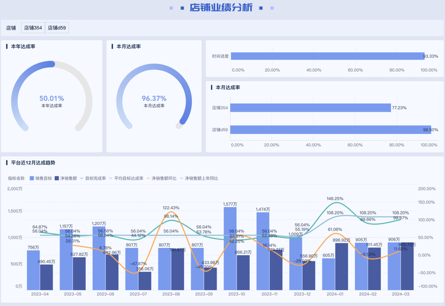Click the 时间进度 93.33% progress bar

(x=327, y=56)
